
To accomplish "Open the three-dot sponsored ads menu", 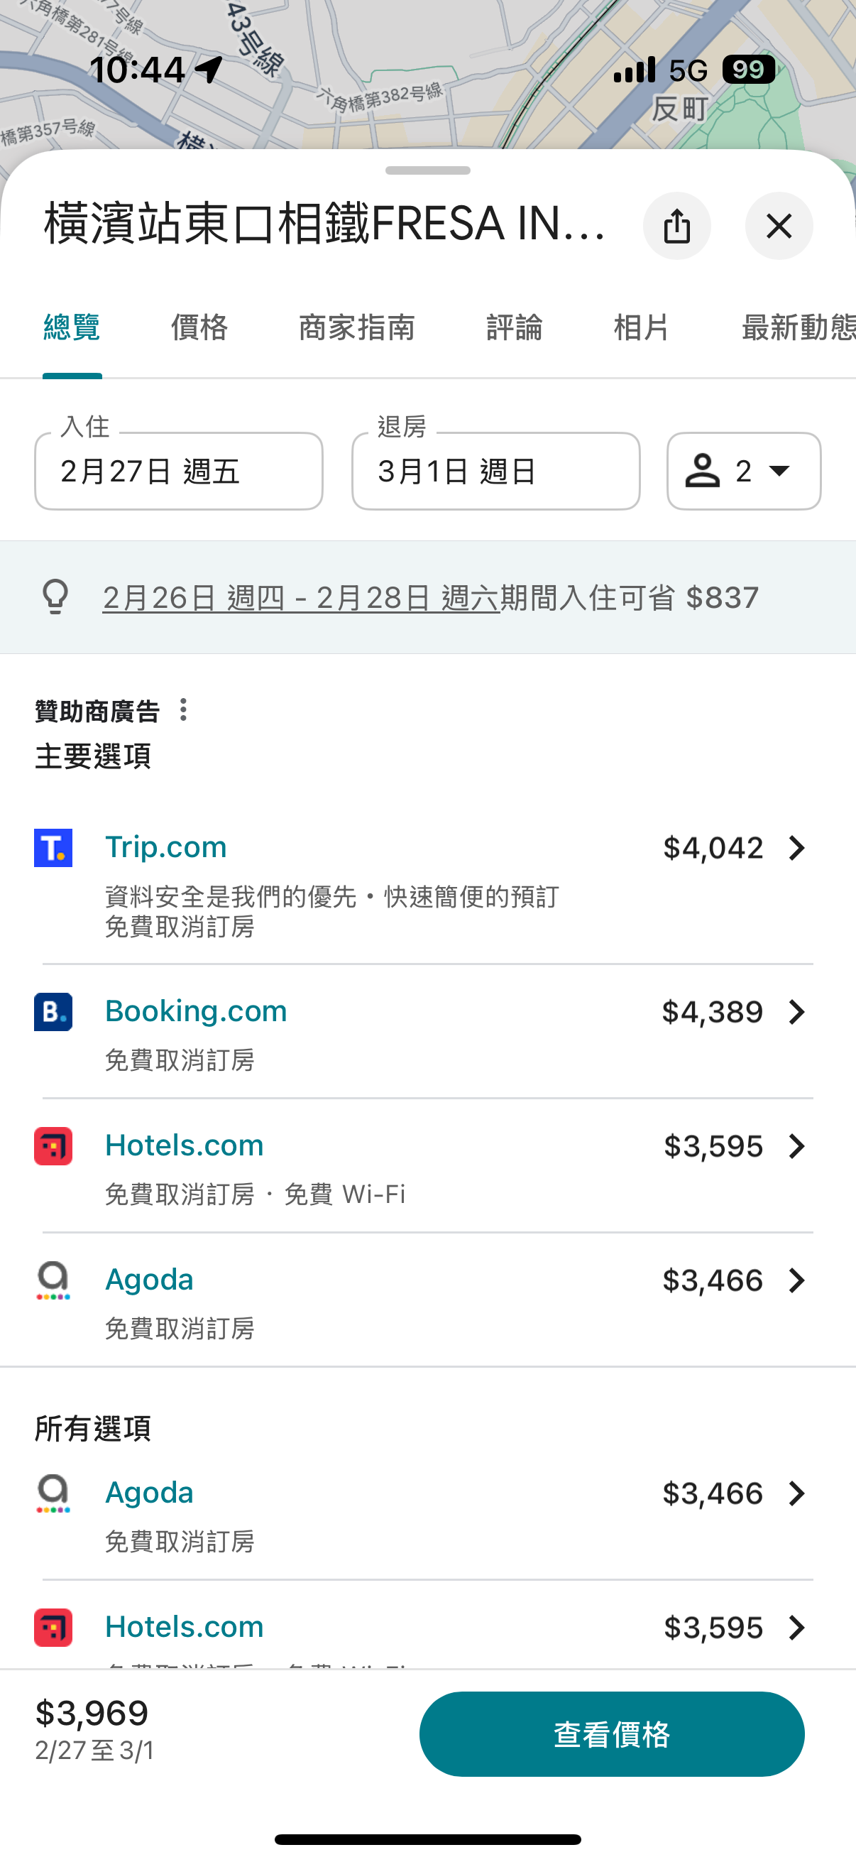I will (184, 710).
